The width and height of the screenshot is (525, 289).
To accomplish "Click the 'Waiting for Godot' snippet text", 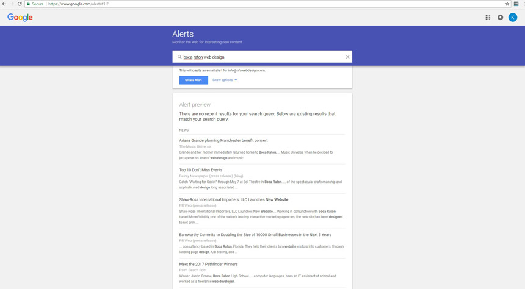I will 261,185.
